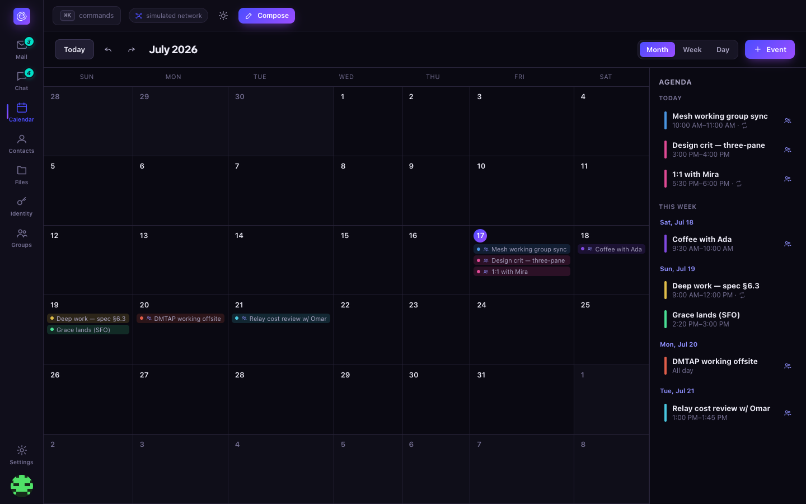Go to next month arrow
806x504 pixels.
click(132, 49)
